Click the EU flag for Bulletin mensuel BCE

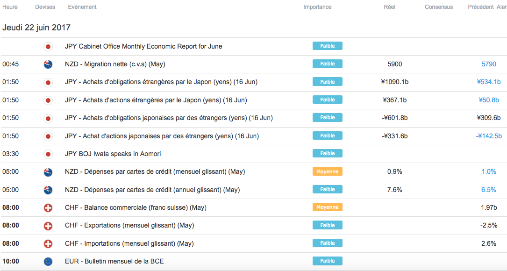coord(48,262)
